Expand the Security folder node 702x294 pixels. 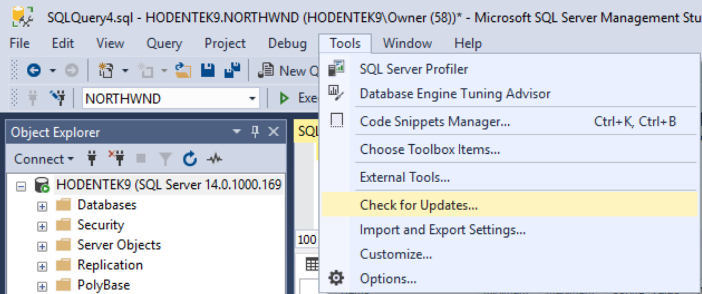click(x=42, y=226)
